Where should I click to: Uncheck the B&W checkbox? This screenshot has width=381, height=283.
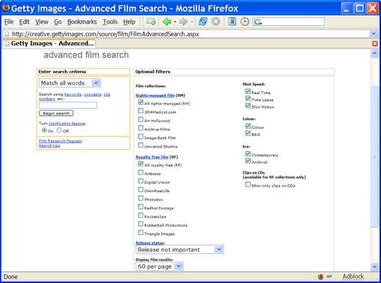[x=248, y=133]
